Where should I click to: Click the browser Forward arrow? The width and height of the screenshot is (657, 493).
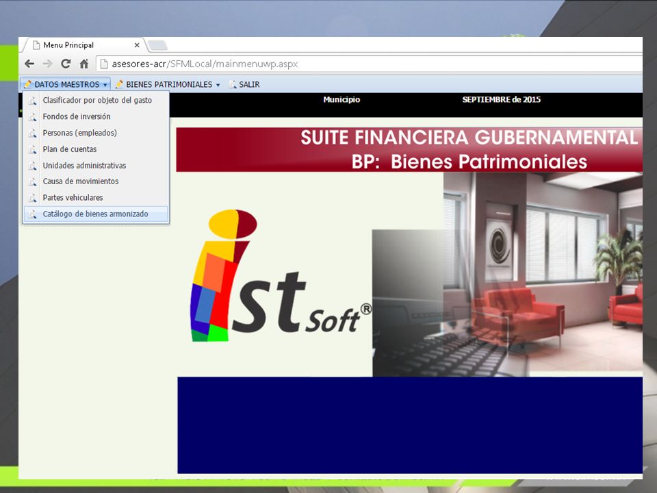click(47, 64)
